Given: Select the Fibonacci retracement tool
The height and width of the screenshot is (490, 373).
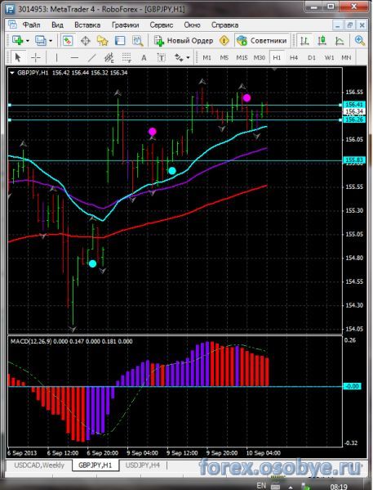Looking at the screenshot, I should click(x=127, y=57).
